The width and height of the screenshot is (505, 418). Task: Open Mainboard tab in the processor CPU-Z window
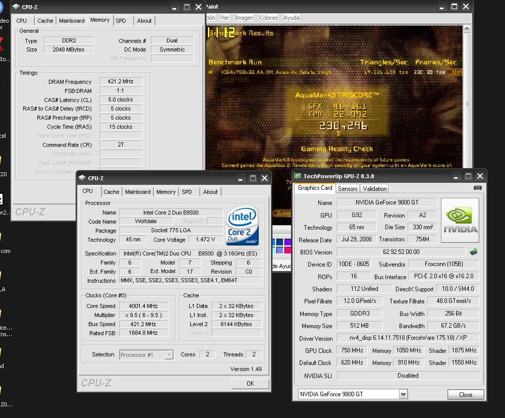click(x=138, y=192)
